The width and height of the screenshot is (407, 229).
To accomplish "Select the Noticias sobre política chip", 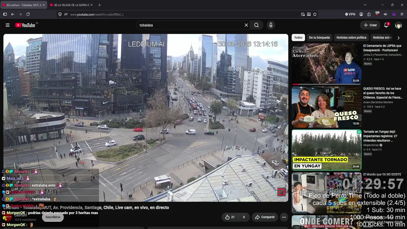I will 351,38.
